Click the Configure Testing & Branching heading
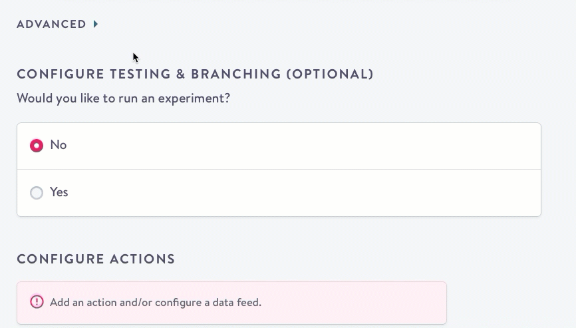 click(195, 74)
